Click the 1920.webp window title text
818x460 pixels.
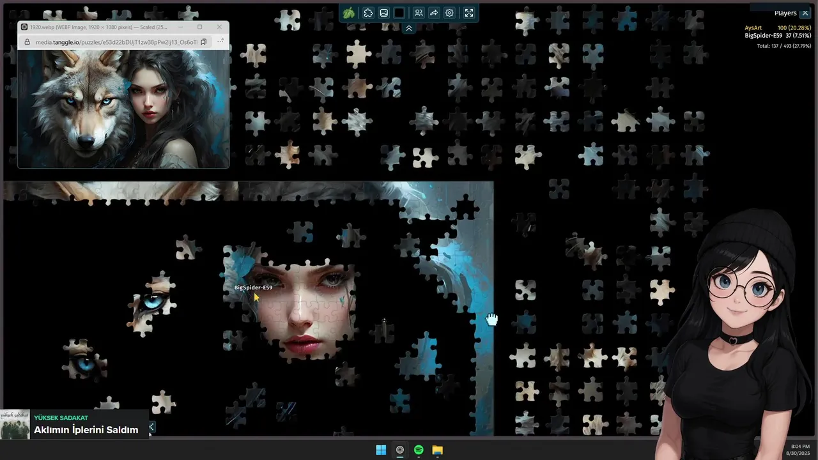pyautogui.click(x=98, y=27)
